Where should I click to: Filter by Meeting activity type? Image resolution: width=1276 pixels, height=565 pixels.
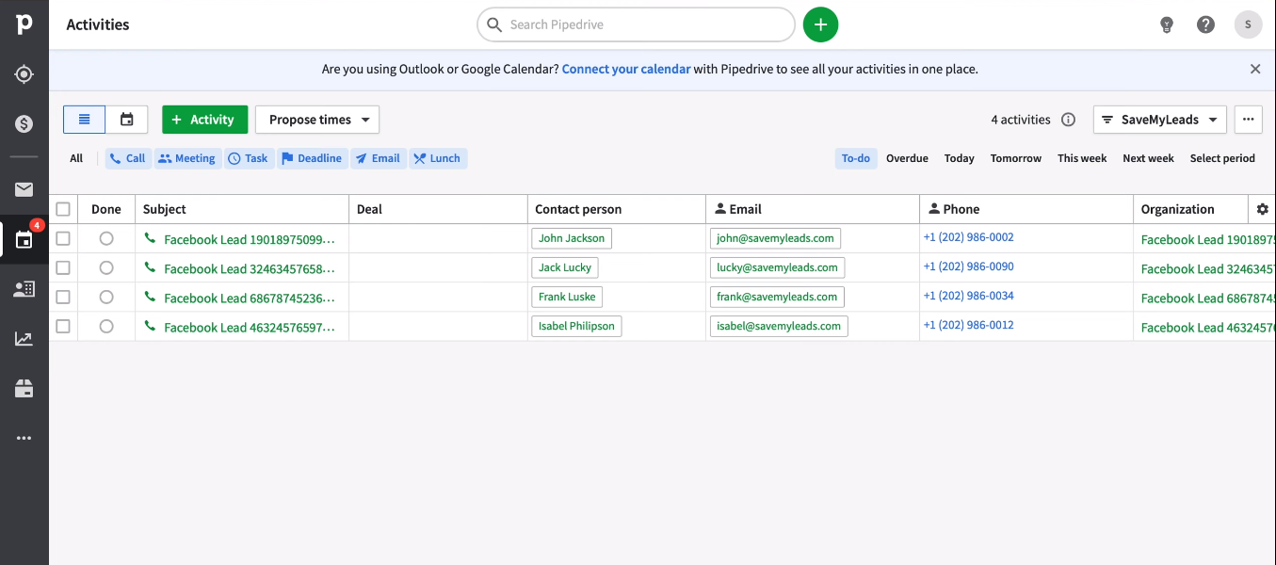click(x=186, y=158)
